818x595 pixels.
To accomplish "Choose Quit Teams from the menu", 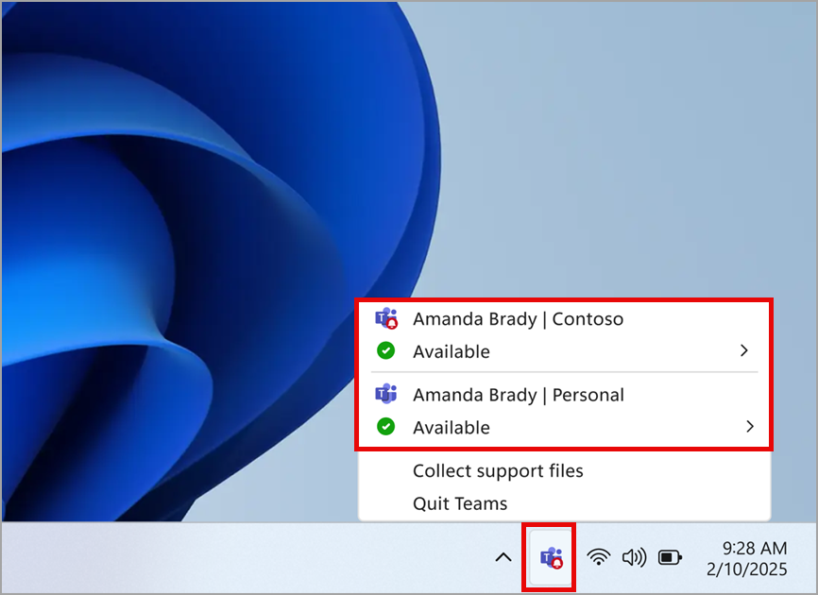I will point(460,503).
